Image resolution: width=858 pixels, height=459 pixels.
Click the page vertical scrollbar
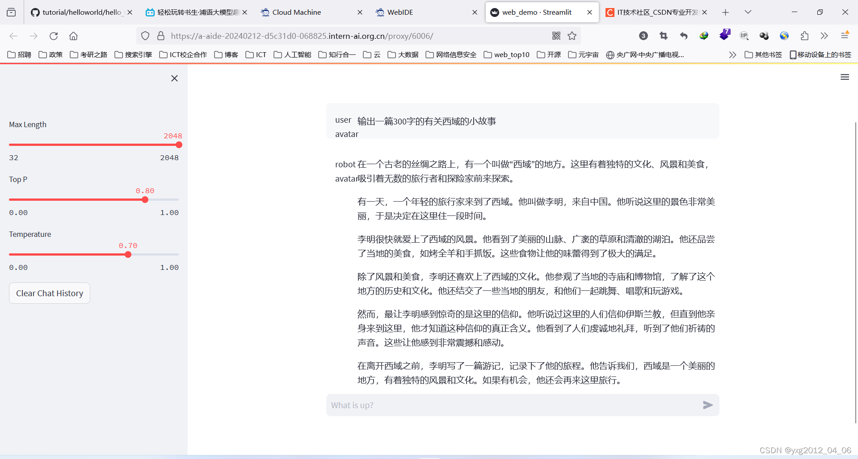coord(856,272)
